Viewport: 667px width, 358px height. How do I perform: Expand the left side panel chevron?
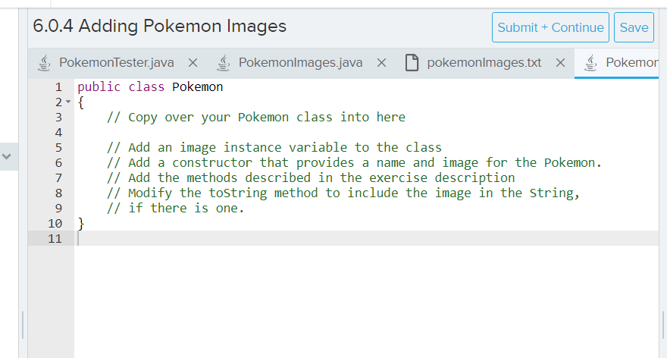[x=6, y=156]
